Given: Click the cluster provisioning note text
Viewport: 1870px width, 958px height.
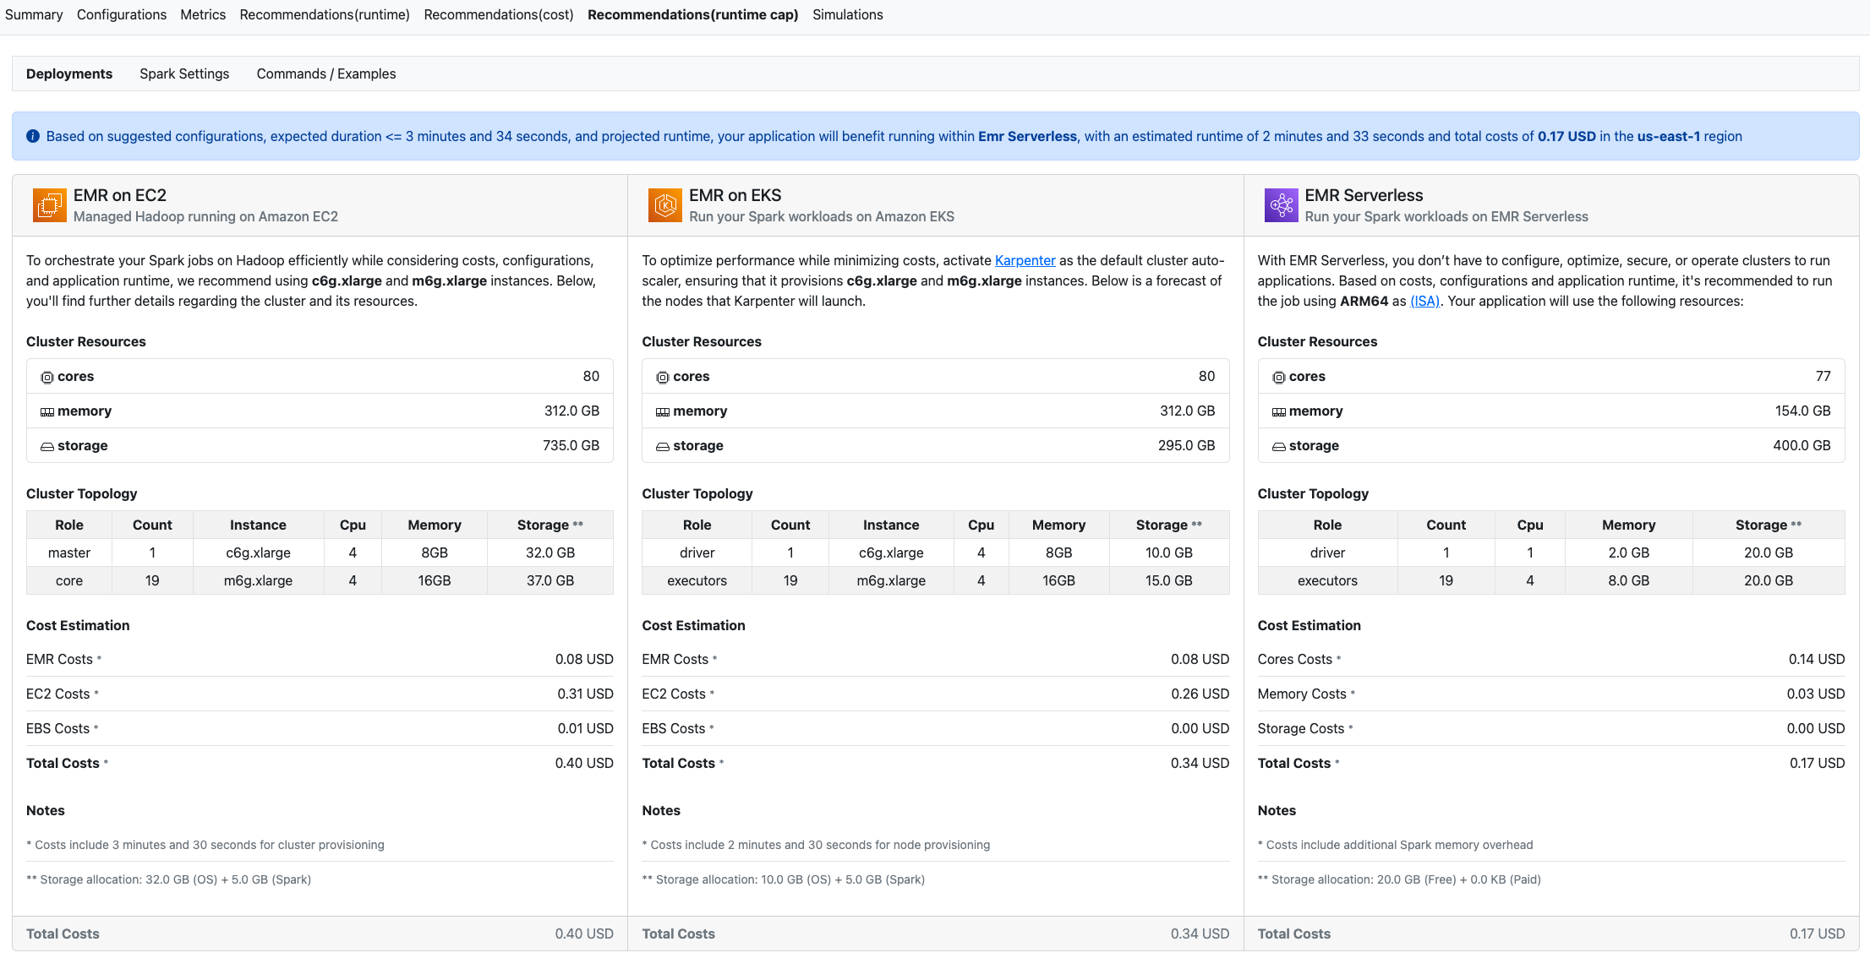Looking at the screenshot, I should (x=205, y=845).
